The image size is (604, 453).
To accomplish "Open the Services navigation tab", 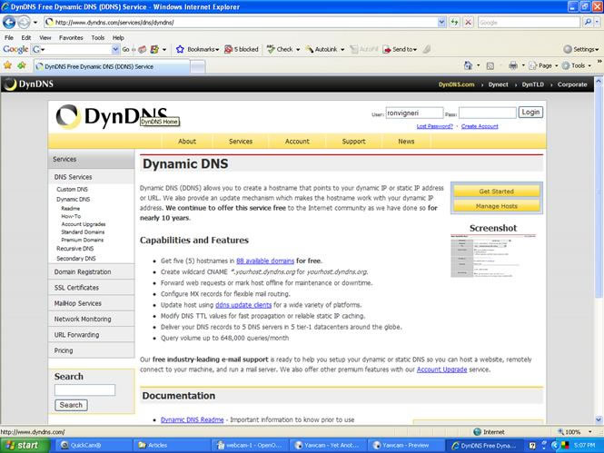I will pos(241,142).
